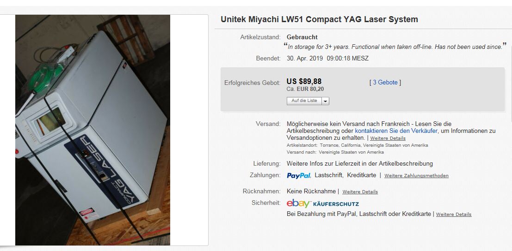
Task: Click the 'KÄUFERSCHUTZ' text beside eBay logo
Action: click(x=336, y=204)
